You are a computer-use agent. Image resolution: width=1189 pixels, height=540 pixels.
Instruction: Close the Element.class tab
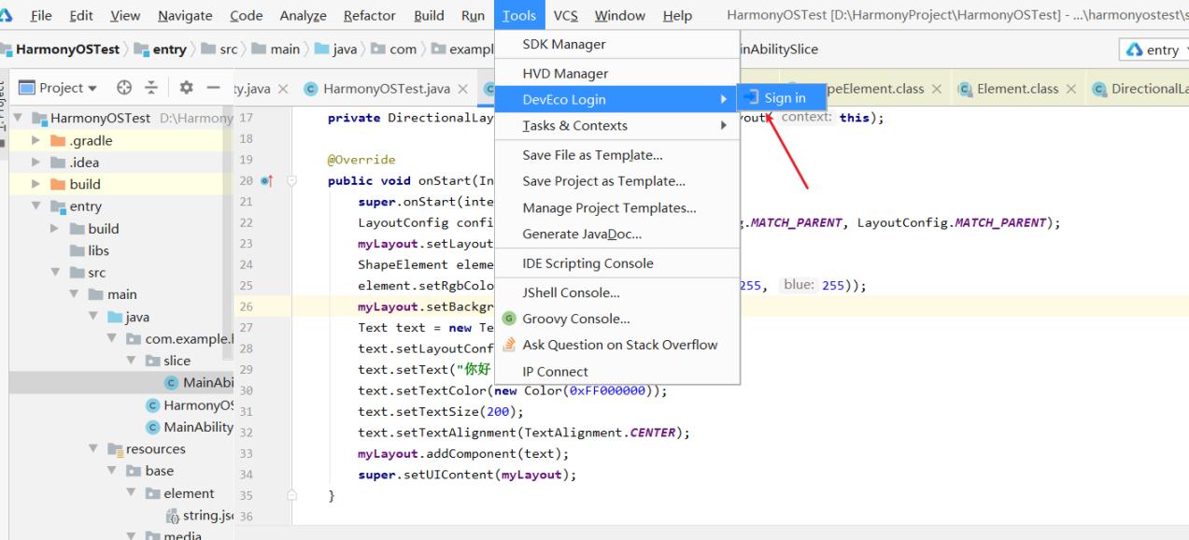[x=1071, y=89]
